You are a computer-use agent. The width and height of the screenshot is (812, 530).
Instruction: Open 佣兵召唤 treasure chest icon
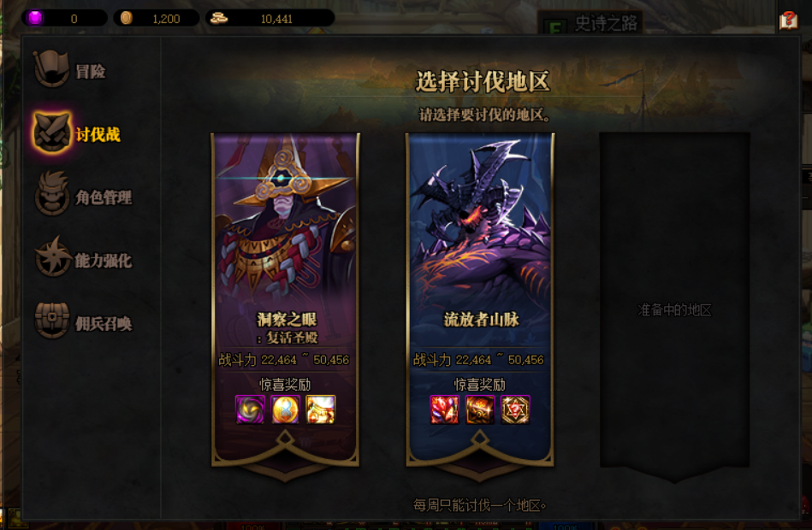(52, 321)
